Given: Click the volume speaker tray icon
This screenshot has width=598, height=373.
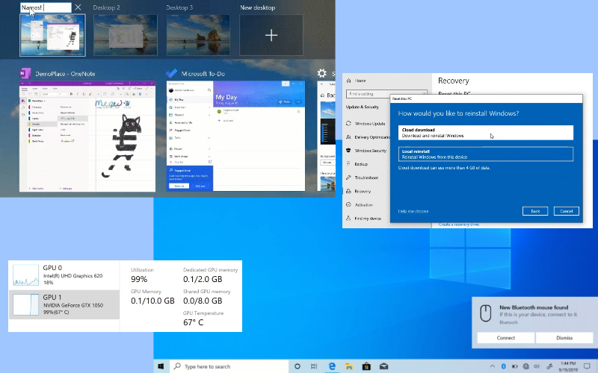Looking at the screenshot, I should click(537, 366).
